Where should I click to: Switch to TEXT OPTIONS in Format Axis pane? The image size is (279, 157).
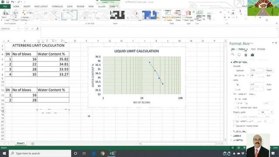(x=258, y=49)
